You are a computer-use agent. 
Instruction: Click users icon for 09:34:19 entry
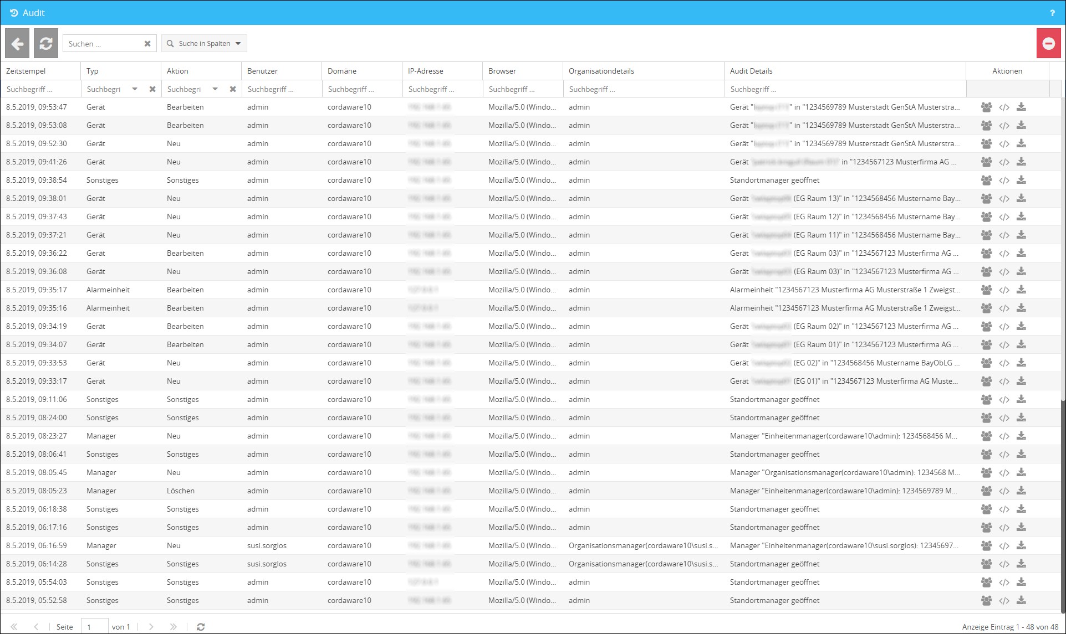tap(986, 327)
